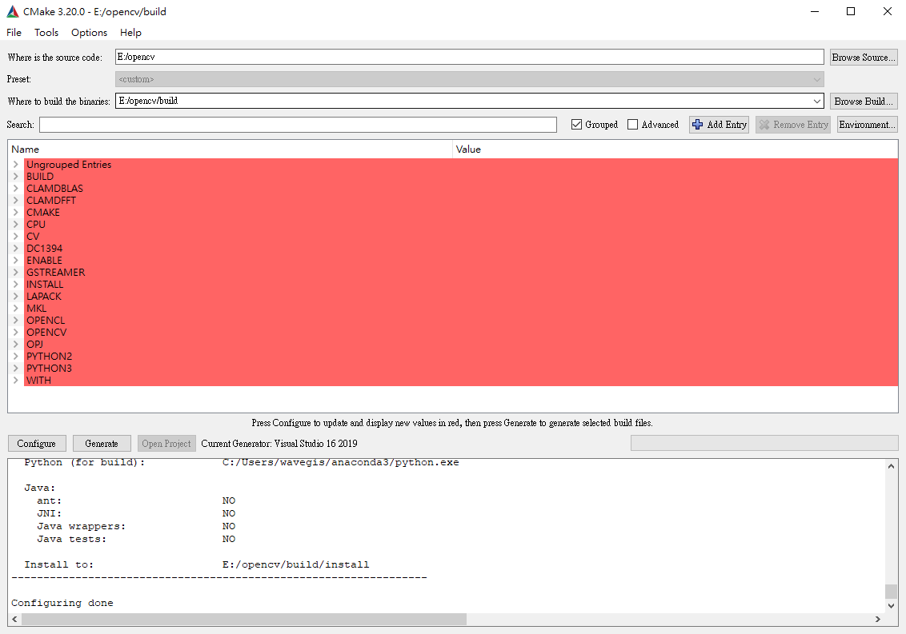Click the 'E:/opencv/build/install' log text
This screenshot has height=634, width=906.
(295, 564)
